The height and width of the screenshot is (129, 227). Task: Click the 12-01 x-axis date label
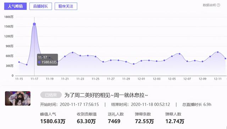coord(141,79)
